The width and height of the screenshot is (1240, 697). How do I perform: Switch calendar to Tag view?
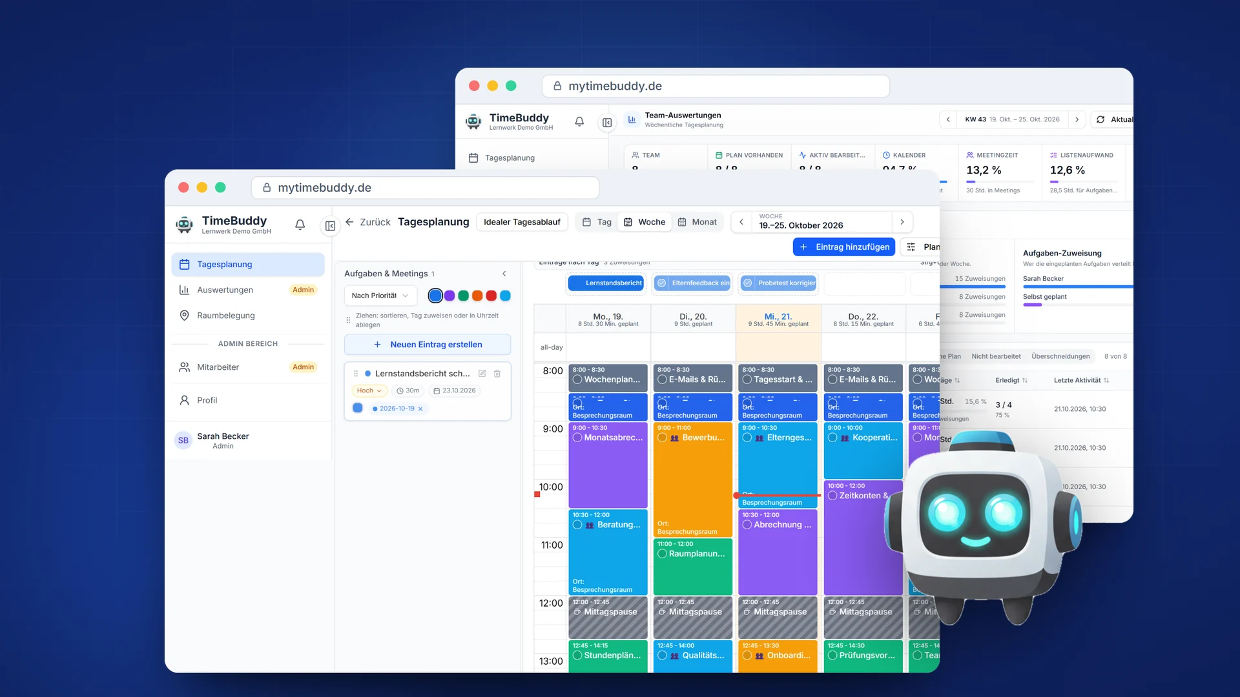[597, 222]
